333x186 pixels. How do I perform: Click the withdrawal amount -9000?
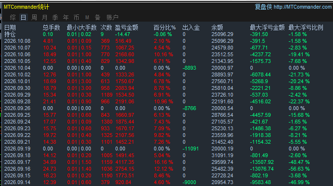[x=189, y=182]
